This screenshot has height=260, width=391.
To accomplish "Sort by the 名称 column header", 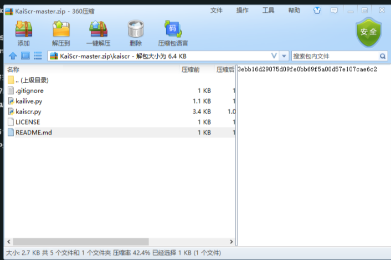I will pos(13,70).
